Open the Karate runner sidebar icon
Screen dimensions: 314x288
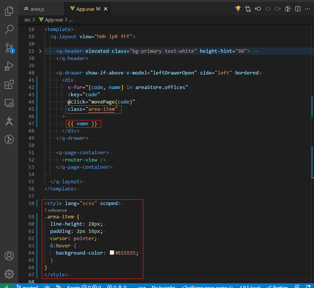tap(9, 121)
